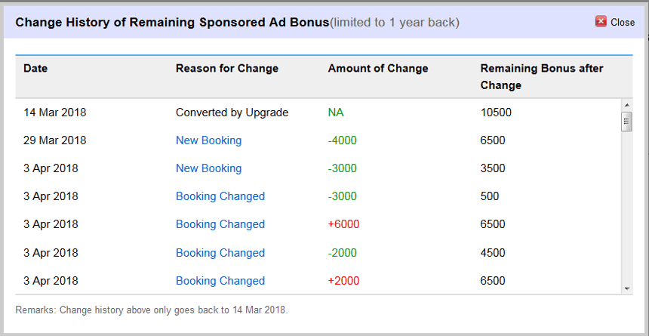
Task: Click the scrollbar track below thumb
Action: click(626, 207)
